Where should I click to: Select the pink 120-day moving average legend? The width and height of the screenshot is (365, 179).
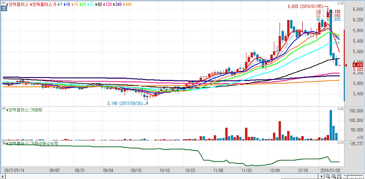[x=108, y=4]
